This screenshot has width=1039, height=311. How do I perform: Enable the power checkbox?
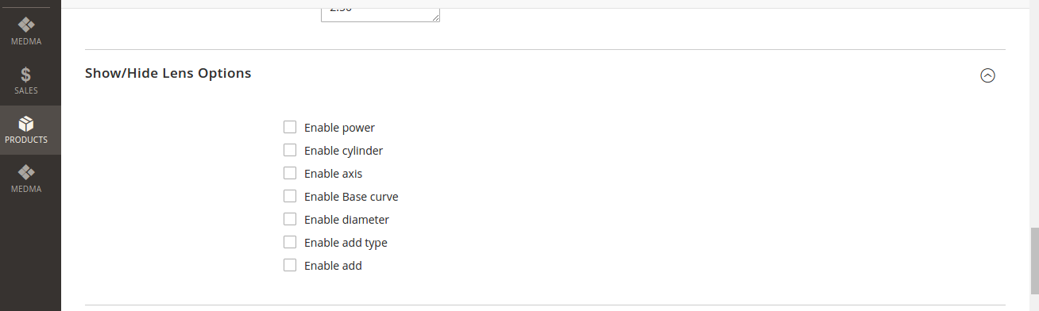tap(290, 127)
